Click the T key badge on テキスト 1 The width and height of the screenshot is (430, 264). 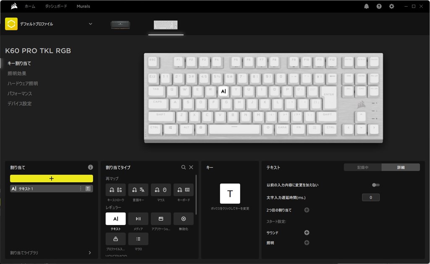[88, 188]
